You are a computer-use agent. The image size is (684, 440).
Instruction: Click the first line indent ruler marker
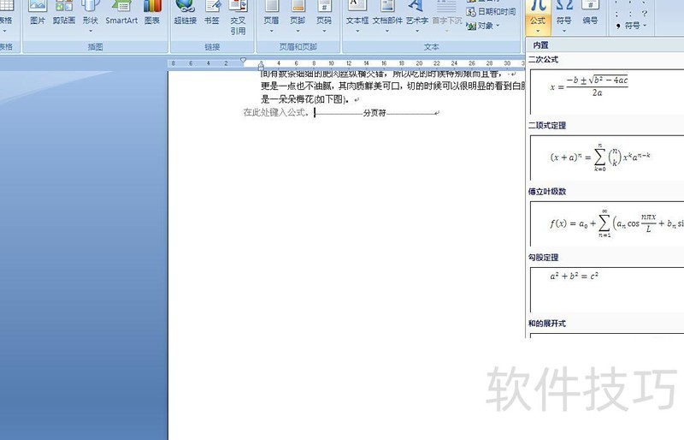[244, 60]
